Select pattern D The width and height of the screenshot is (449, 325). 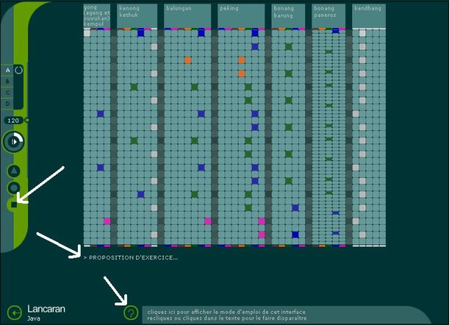(x=8, y=104)
